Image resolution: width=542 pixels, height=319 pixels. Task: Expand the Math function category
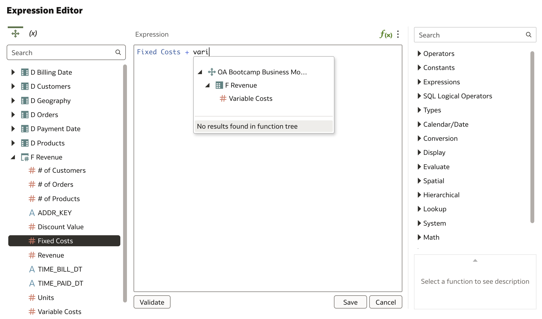point(419,237)
